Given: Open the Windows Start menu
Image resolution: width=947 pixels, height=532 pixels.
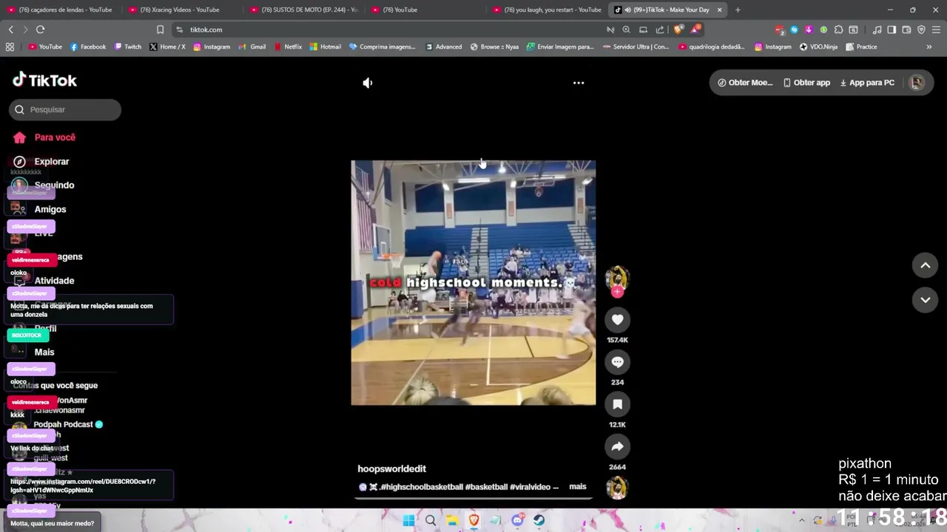Looking at the screenshot, I should [408, 520].
